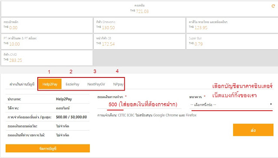The width and height of the screenshot is (278, 158).
Task: Select the Oneworks wallet THB 130.50 card
Action: coord(139,25)
